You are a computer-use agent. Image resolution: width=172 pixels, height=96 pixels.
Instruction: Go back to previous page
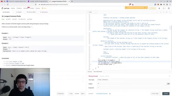coord(2,5)
